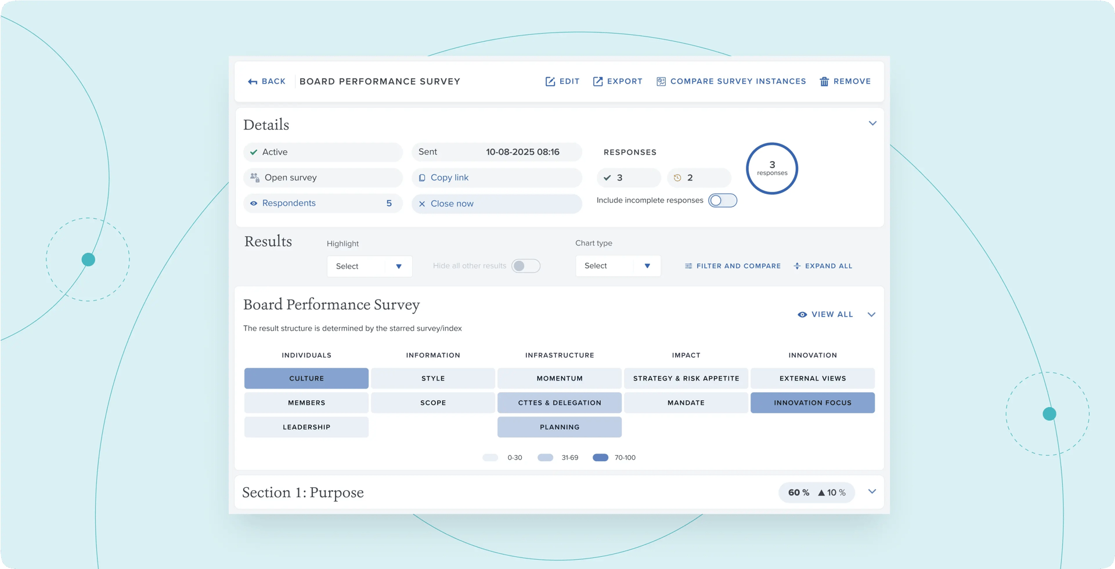Screen dimensions: 1115x569
Task: Click the View All eye toggle
Action: 802,314
